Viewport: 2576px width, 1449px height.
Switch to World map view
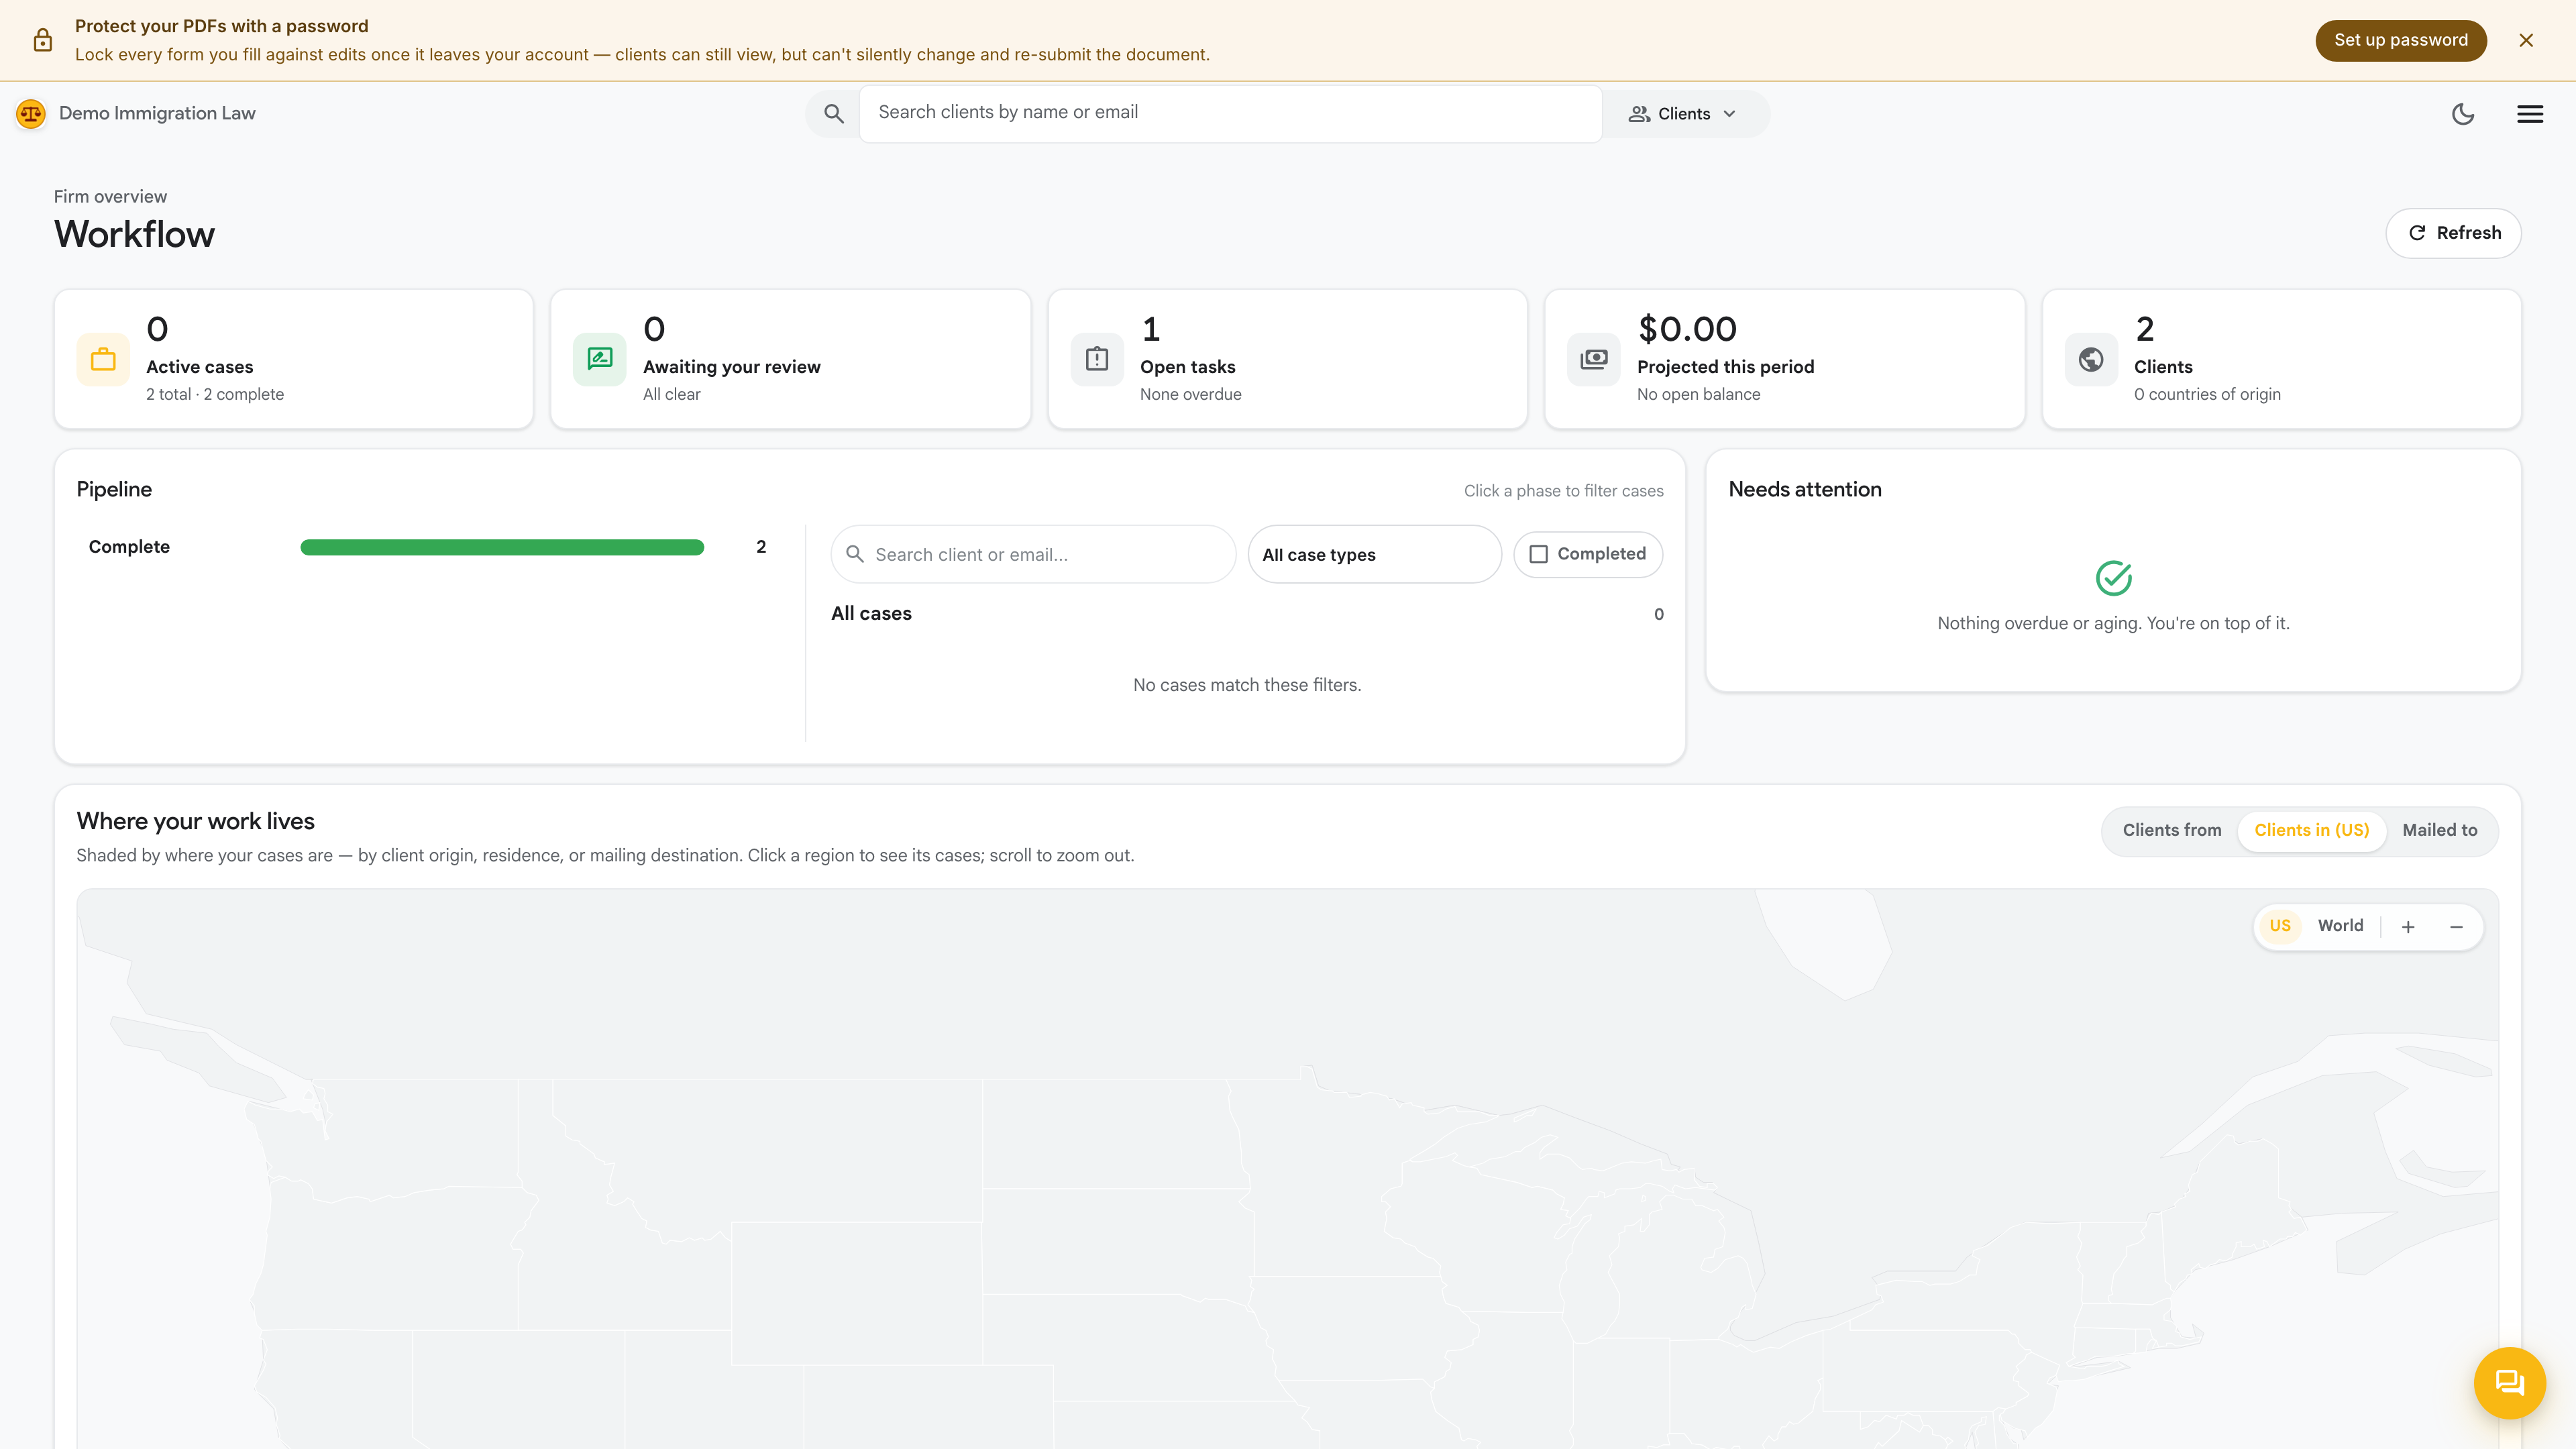click(2340, 926)
